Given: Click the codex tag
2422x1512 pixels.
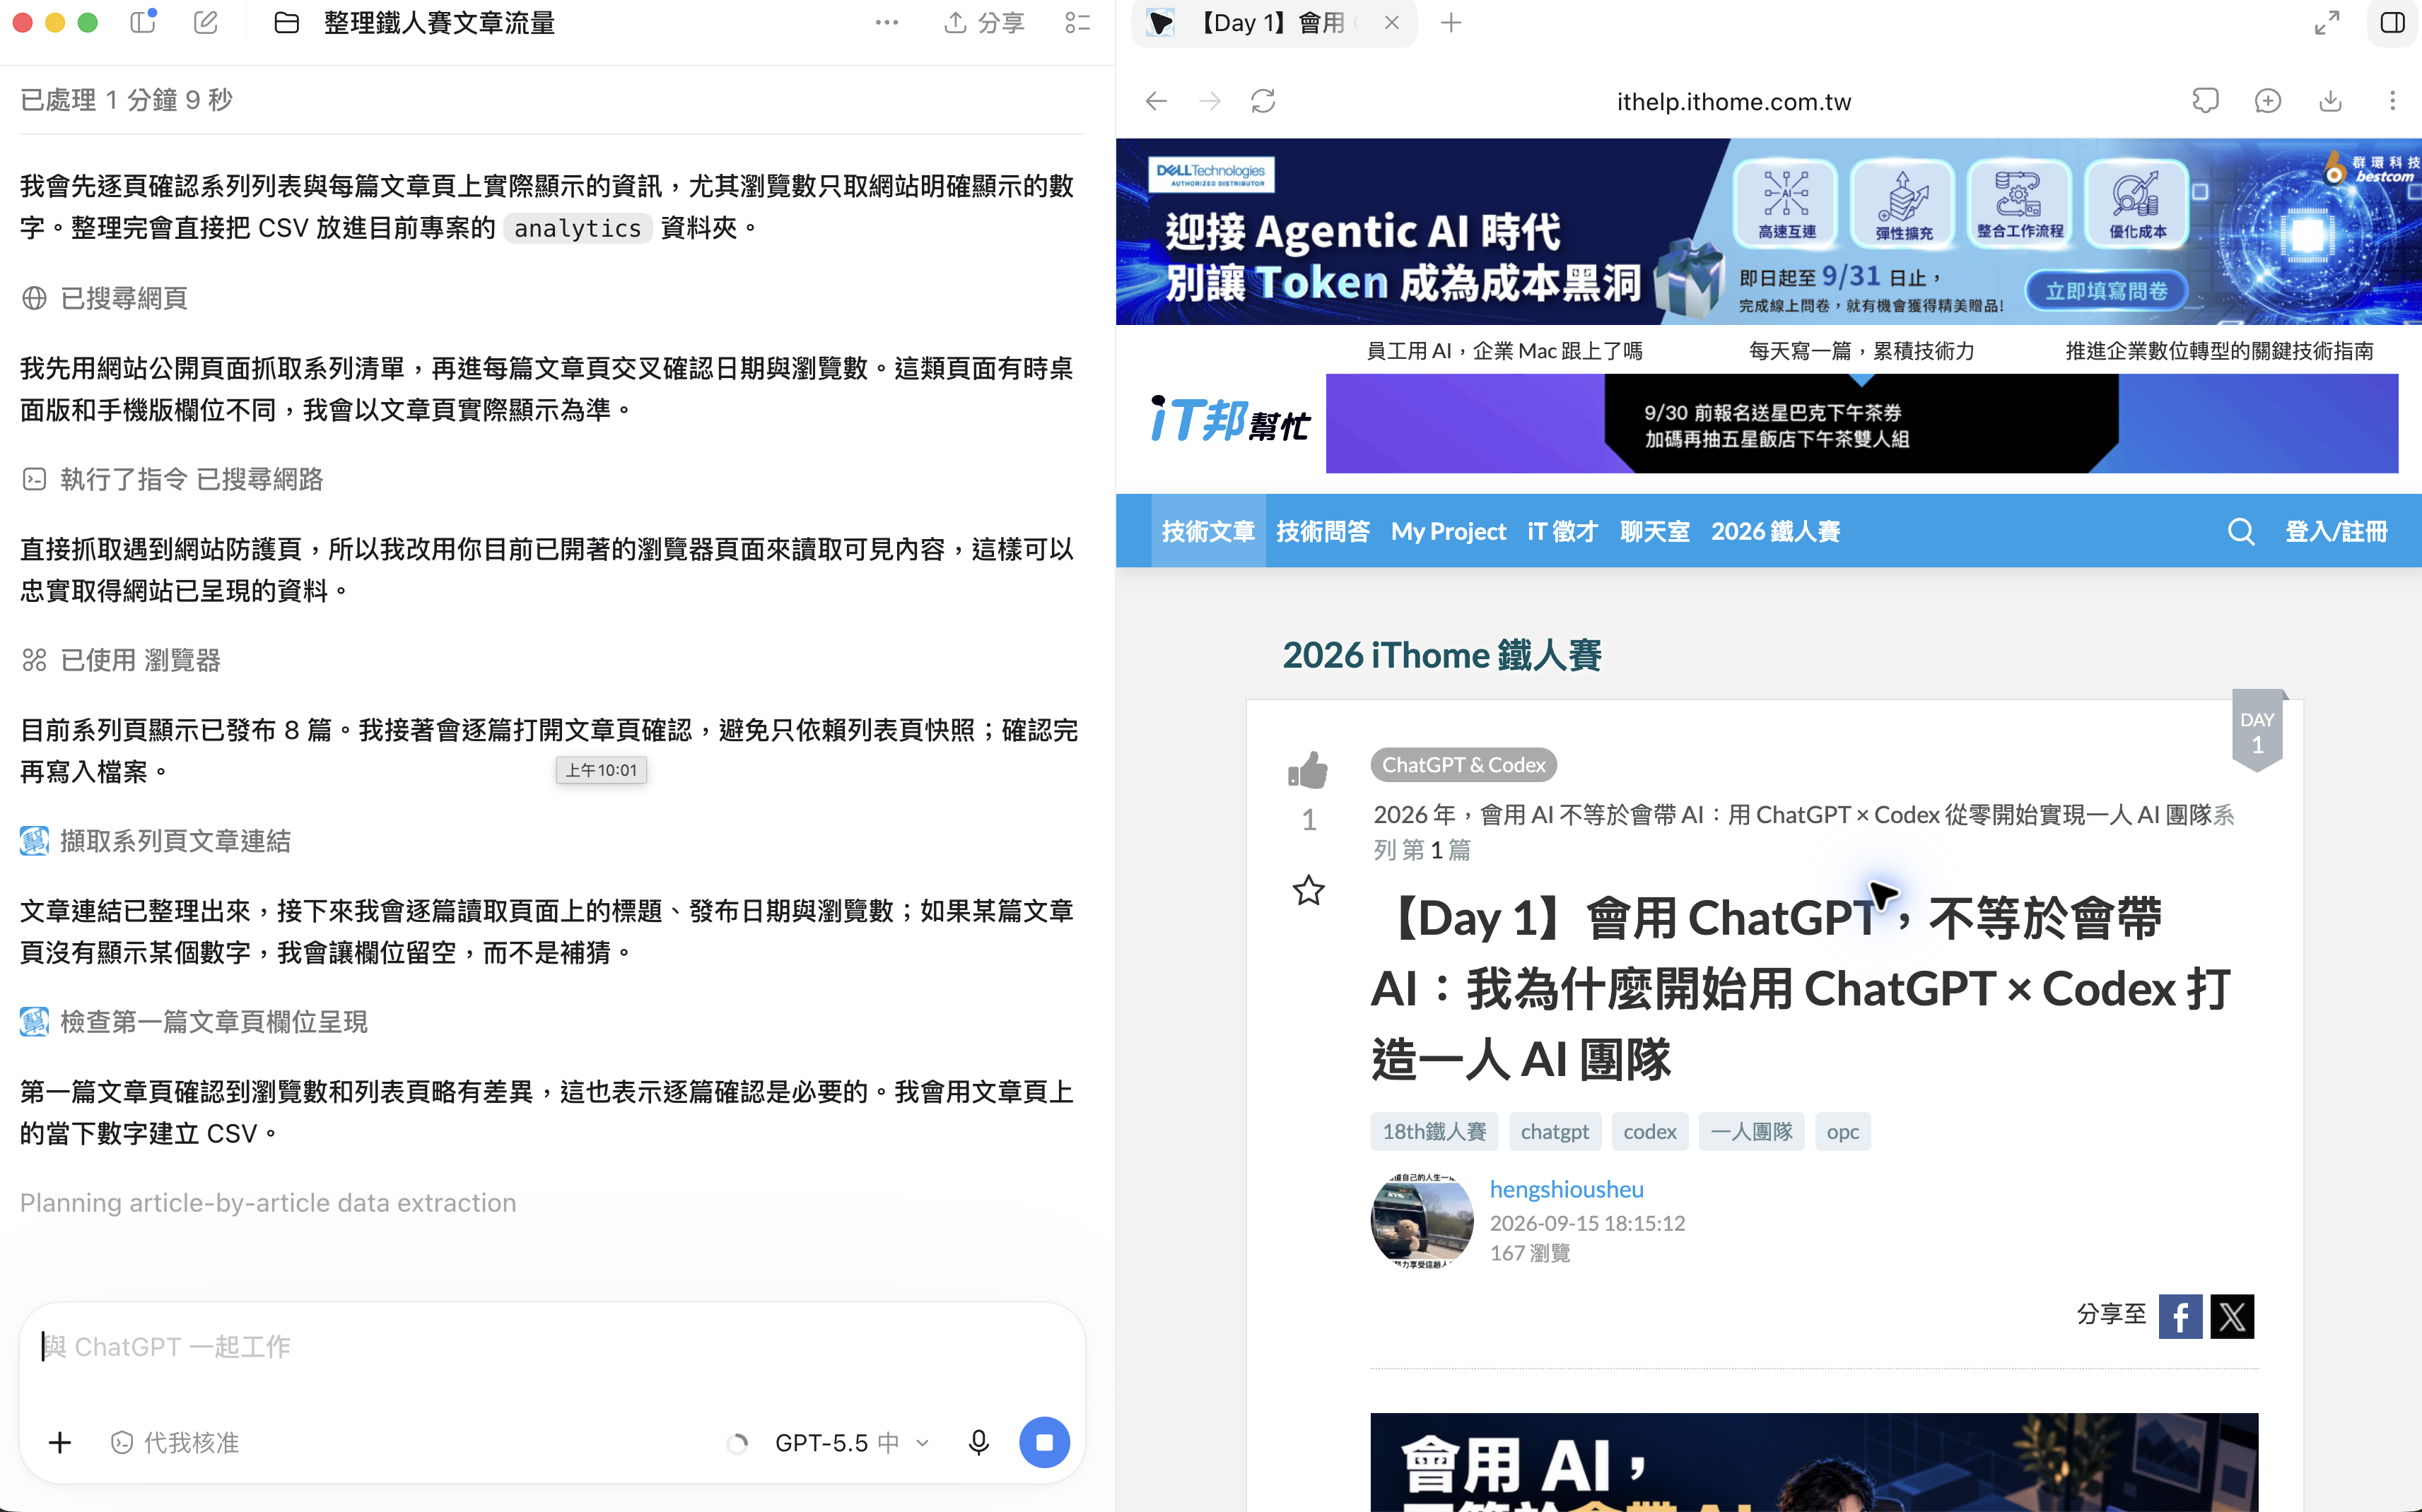Looking at the screenshot, I should click(1650, 1131).
